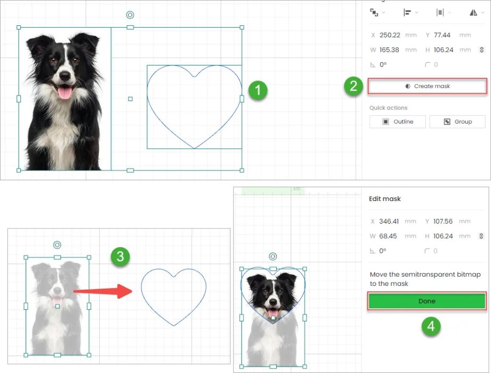Screen dimensions: 491x373
Task: Toggle aspect ratio lock in Edit mask panel
Action: click(481, 236)
